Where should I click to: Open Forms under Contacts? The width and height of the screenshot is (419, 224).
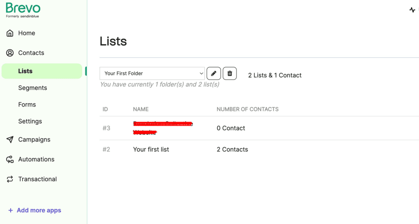click(x=27, y=104)
